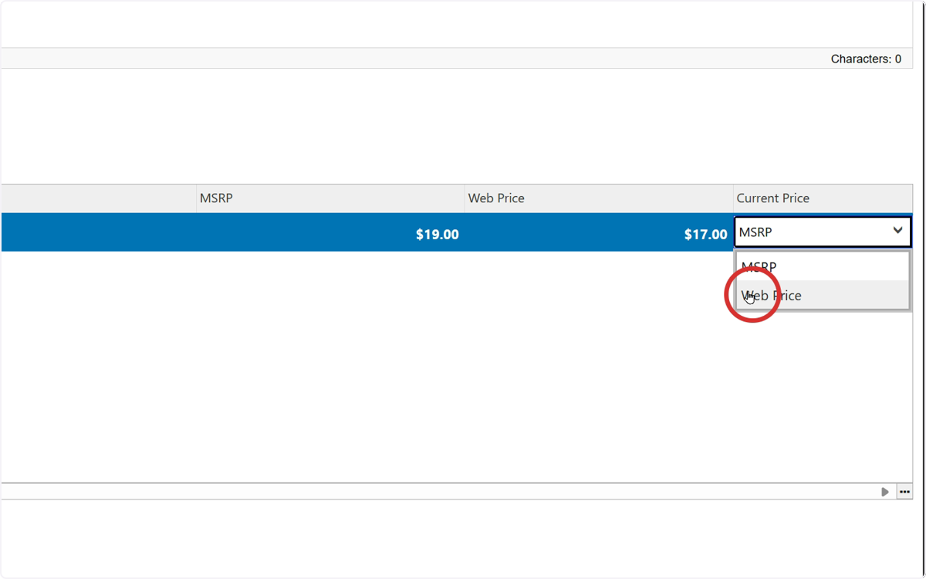926x579 pixels.
Task: Click the scroll right arrow in bottom bar
Action: [885, 492]
